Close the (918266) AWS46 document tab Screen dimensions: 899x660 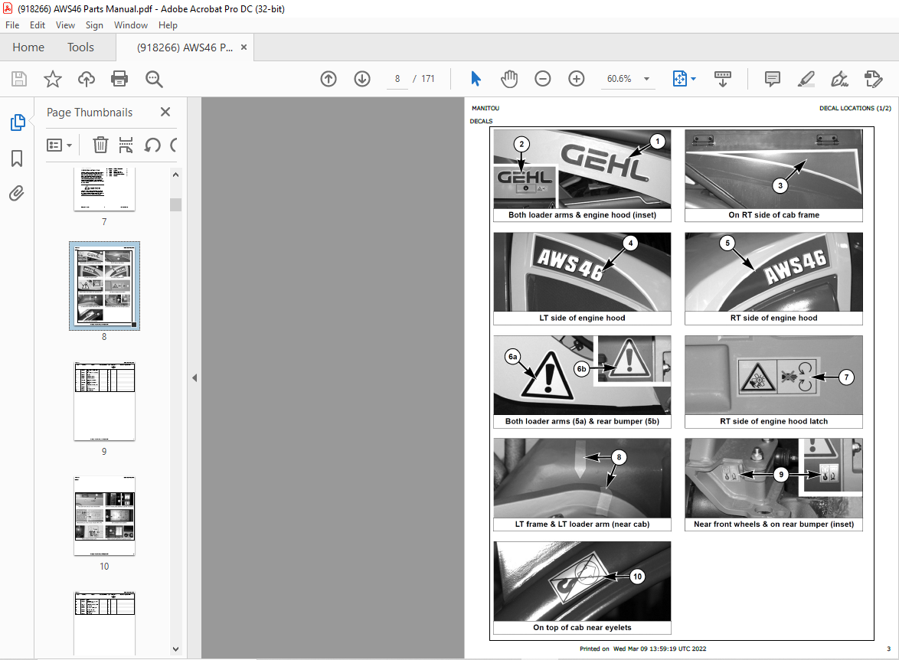pyautogui.click(x=244, y=47)
